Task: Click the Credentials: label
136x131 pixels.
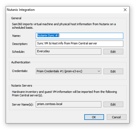Action: [20, 71]
